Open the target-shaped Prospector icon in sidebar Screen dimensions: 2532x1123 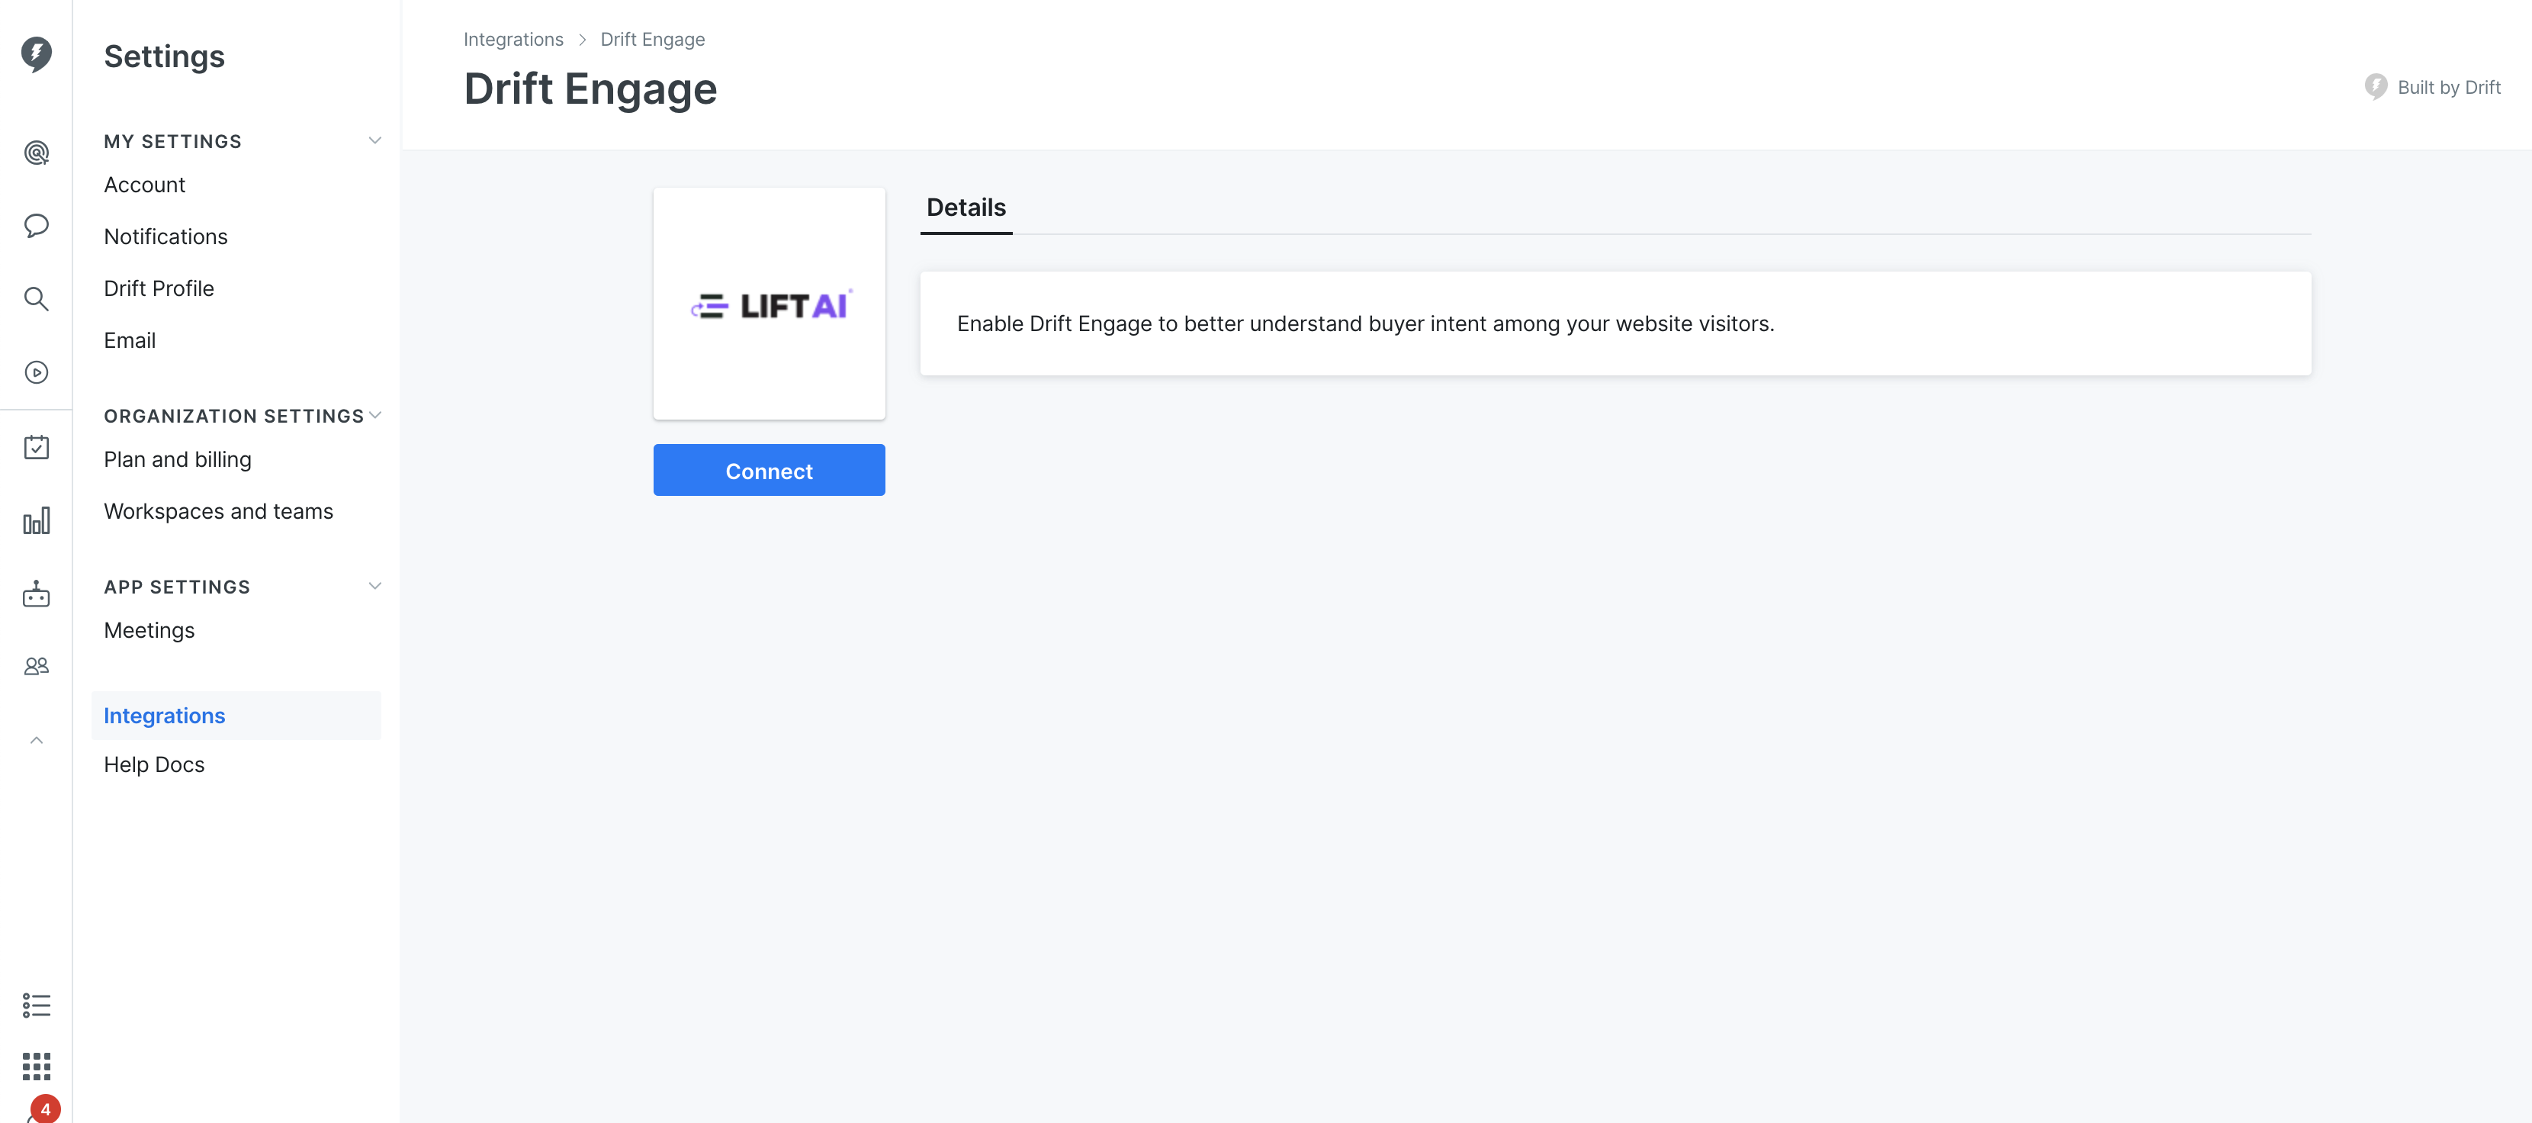(x=37, y=153)
